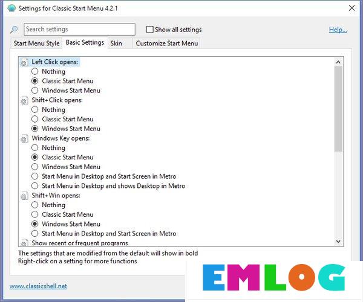This screenshot has height=302, width=363.
Task: Choose Start Screen in Metro under Shift+Win opens
Action: pyautogui.click(x=34, y=233)
